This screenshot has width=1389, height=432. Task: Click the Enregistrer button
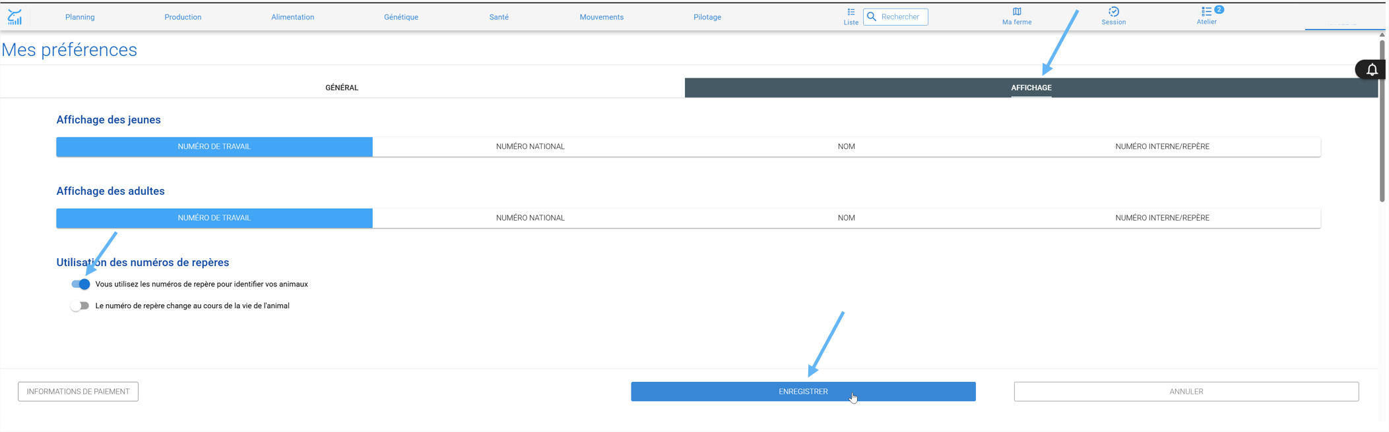[x=803, y=392]
